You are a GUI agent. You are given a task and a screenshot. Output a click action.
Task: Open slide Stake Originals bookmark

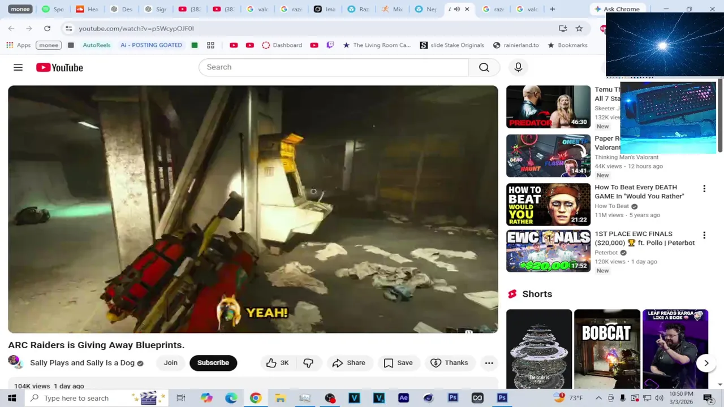[x=452, y=45]
